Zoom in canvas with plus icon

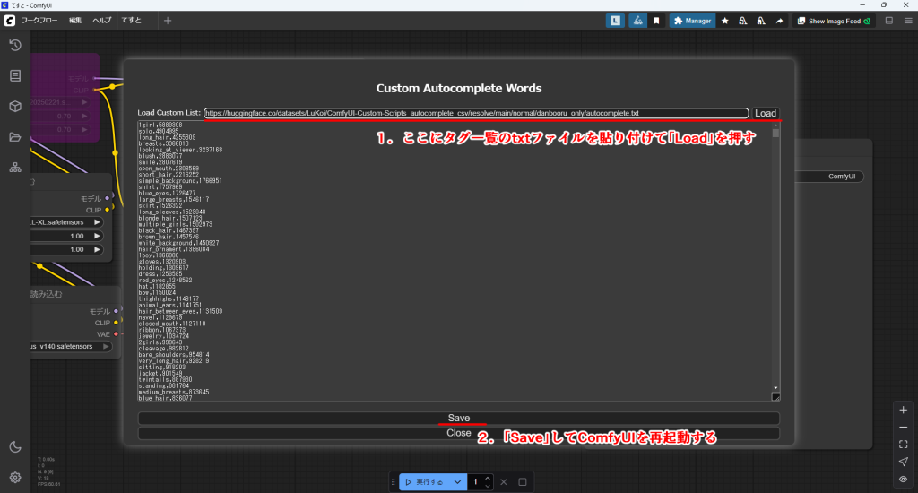pyautogui.click(x=904, y=410)
